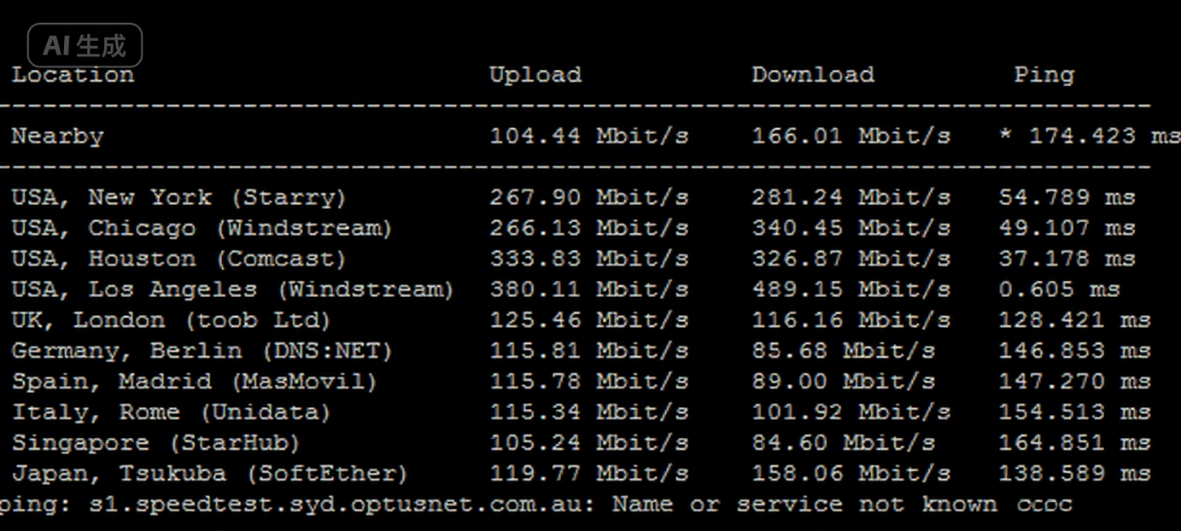Click the Location column header
The image size is (1181, 531).
point(73,75)
